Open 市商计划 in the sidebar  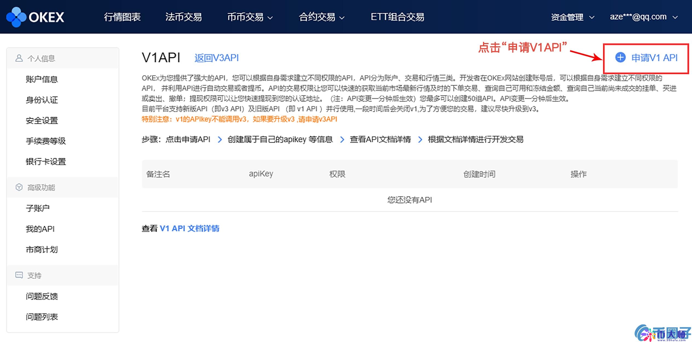42,249
